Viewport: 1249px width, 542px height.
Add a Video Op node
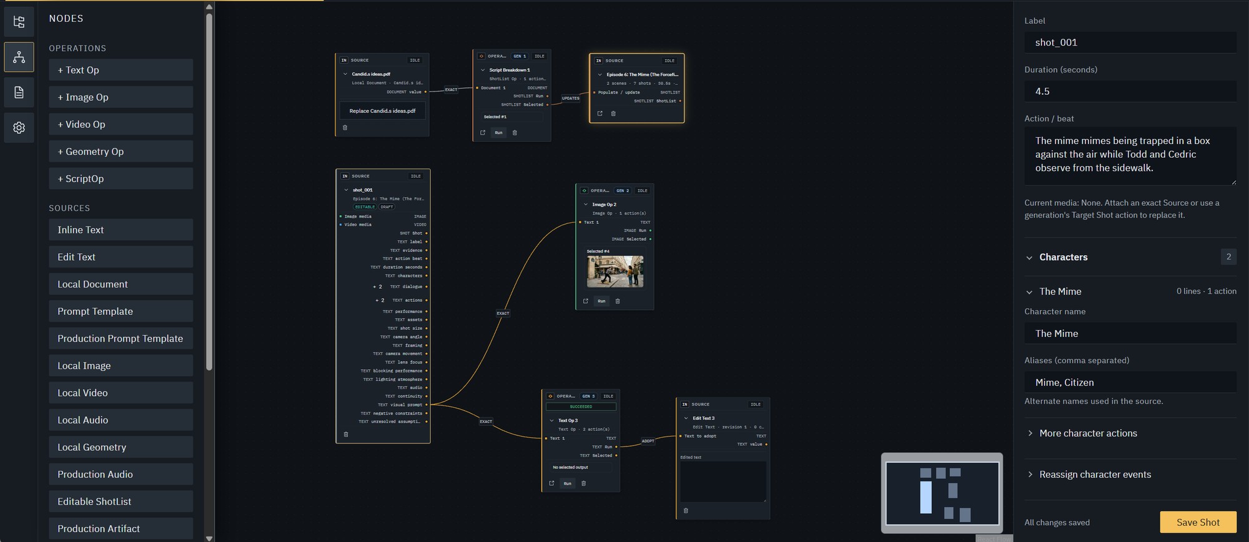[x=121, y=124]
